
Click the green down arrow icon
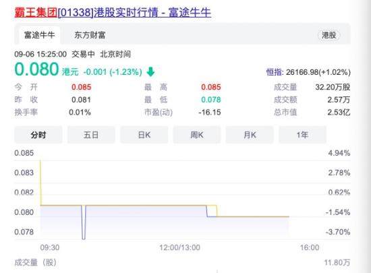[150, 71]
